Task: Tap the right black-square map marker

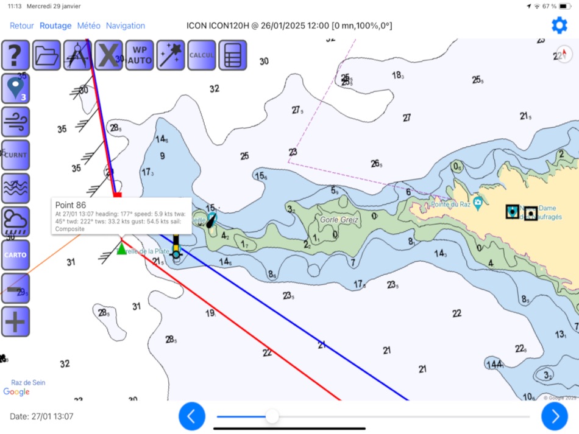Action: [531, 213]
